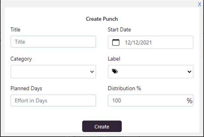Click the Effort in Days input field

click(x=53, y=100)
